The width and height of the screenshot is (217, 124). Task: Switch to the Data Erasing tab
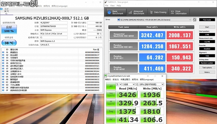[x=158, y=12]
